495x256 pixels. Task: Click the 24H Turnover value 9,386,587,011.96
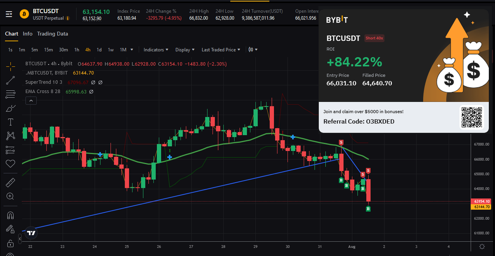tap(258, 18)
